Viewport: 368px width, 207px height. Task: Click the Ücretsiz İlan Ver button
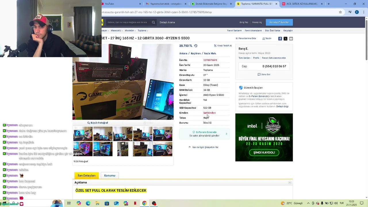(x=279, y=22)
